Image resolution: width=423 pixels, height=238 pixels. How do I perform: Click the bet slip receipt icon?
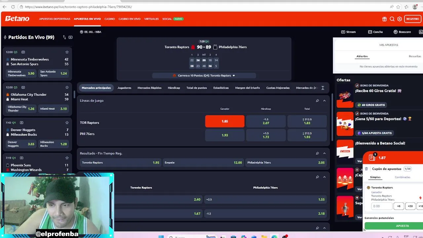(372, 158)
